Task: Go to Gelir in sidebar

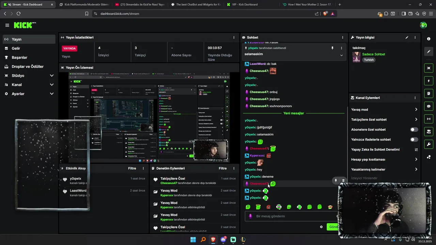Action: click(29, 48)
